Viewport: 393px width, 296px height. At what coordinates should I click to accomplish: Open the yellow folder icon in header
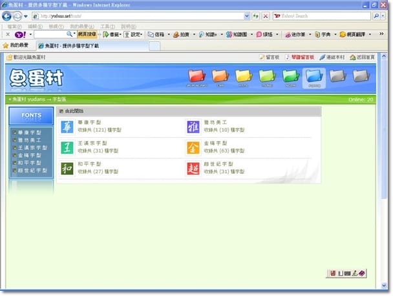click(244, 77)
